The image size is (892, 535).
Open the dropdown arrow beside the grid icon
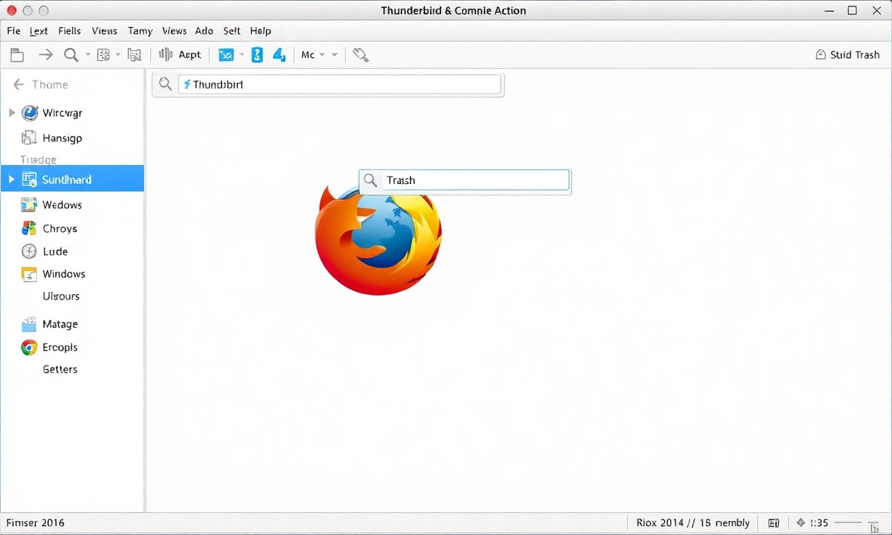(x=118, y=55)
